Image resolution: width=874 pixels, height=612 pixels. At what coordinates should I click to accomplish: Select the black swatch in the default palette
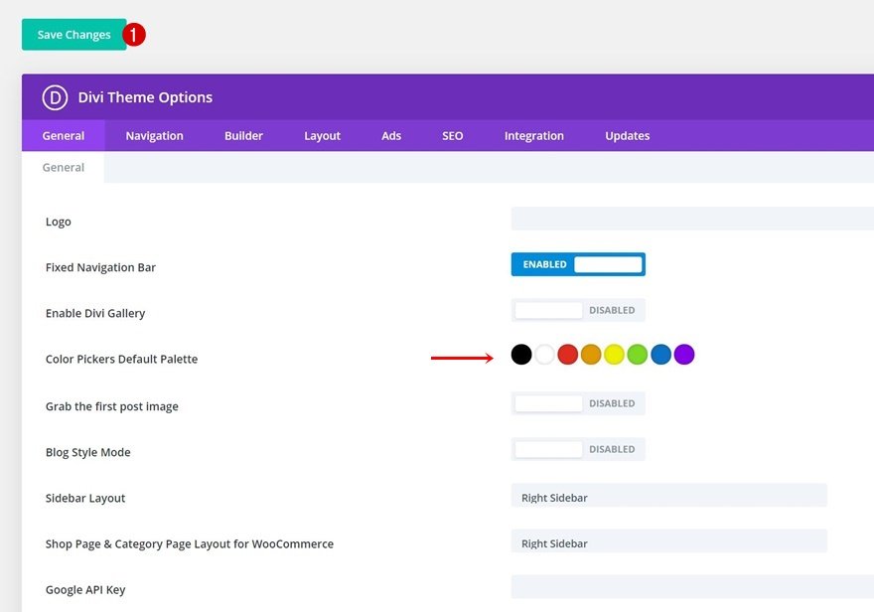pyautogui.click(x=520, y=354)
